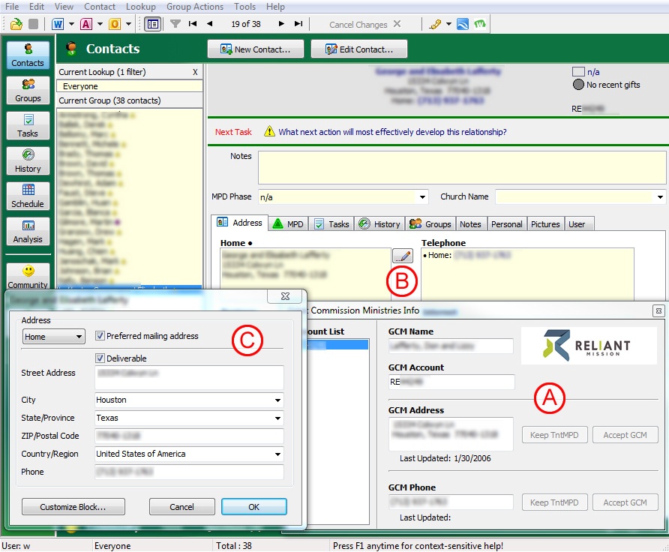
Task: Uncheck Preferred mailing address checkbox
Action: click(x=100, y=336)
